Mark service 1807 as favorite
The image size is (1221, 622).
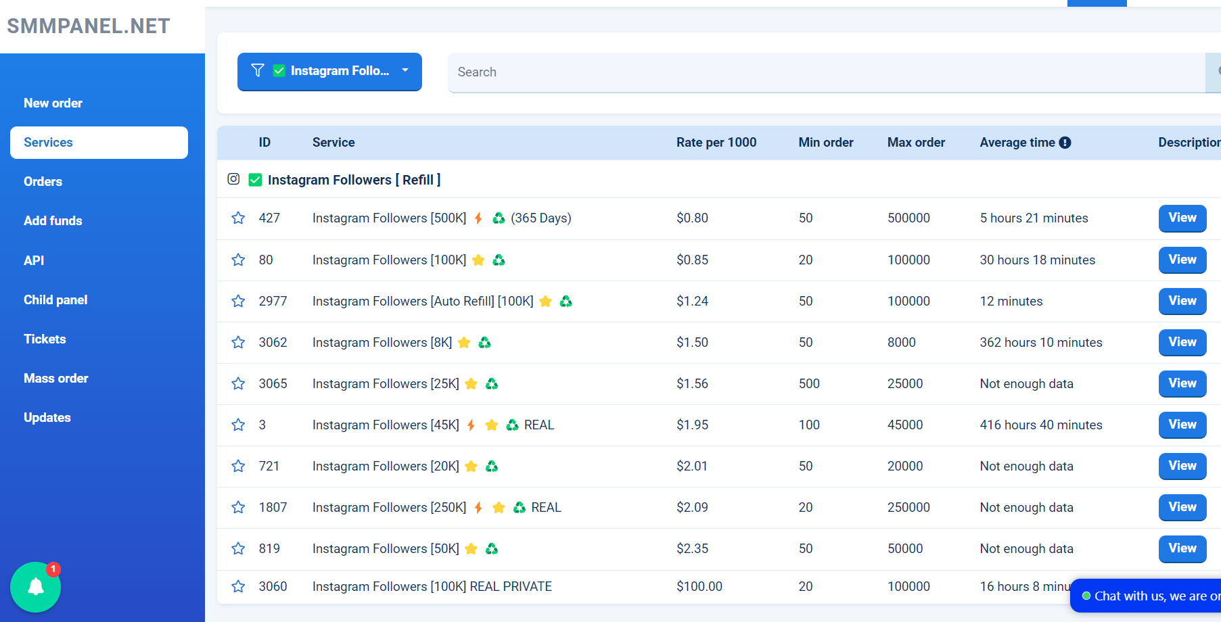(x=238, y=507)
